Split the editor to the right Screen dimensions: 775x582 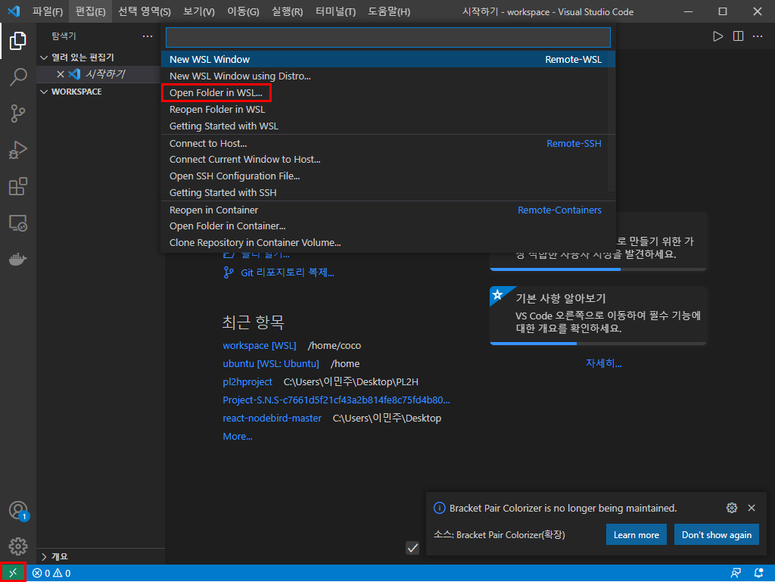point(738,36)
